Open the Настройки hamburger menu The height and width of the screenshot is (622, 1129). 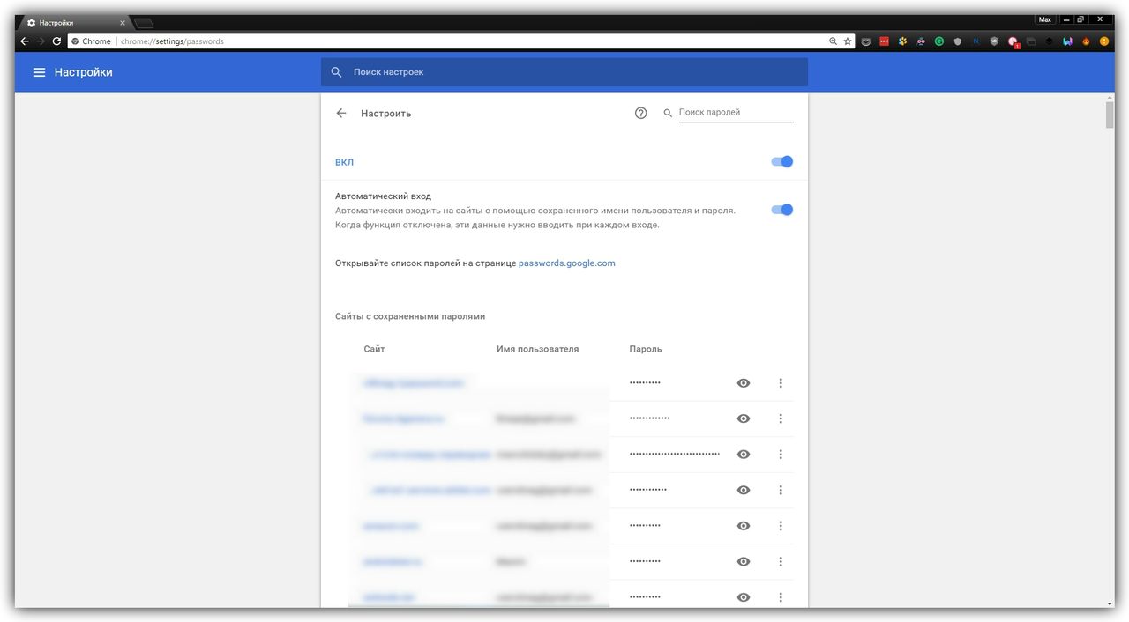tap(39, 72)
